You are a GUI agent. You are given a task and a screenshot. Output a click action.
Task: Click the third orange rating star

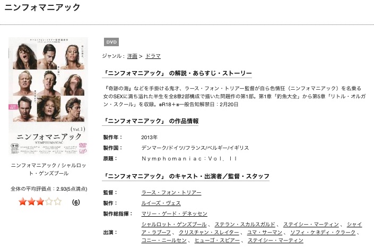pos(40,202)
